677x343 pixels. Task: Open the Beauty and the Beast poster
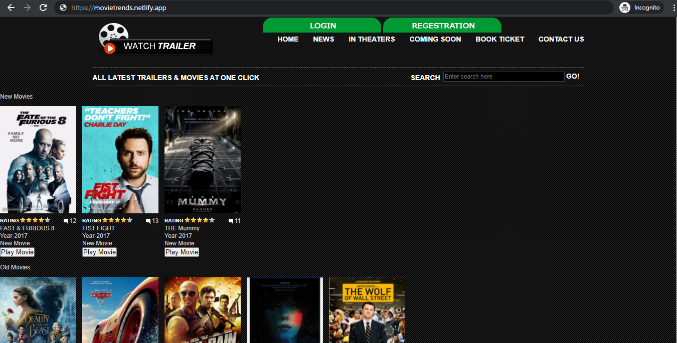[38, 310]
